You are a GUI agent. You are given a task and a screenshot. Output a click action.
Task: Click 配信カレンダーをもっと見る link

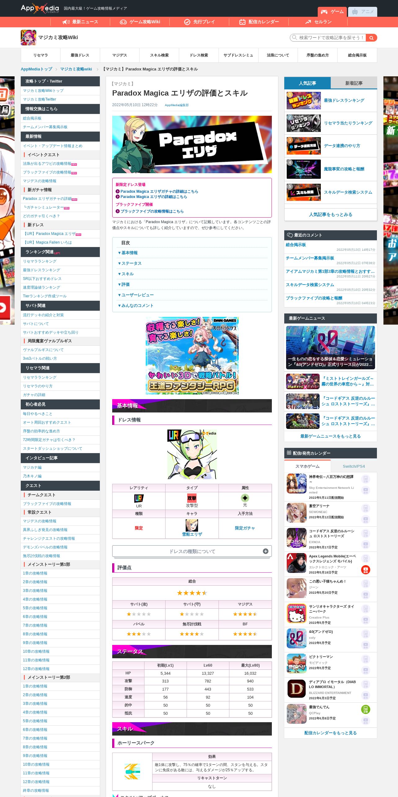click(331, 733)
